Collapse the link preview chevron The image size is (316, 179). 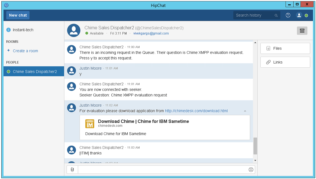tap(245, 111)
